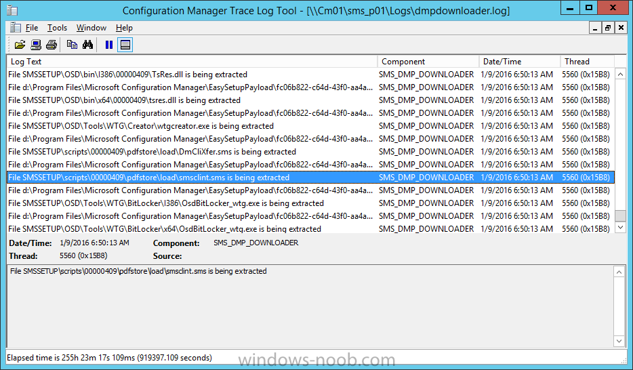
Task: Open the File menu
Action: tap(31, 28)
